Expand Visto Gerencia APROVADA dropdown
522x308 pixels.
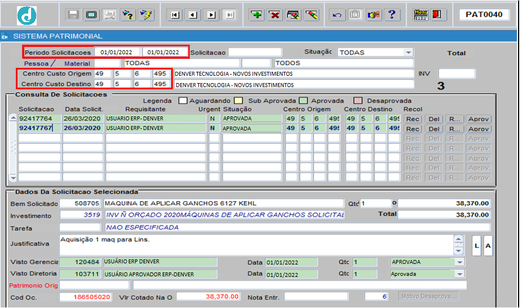(x=460, y=262)
